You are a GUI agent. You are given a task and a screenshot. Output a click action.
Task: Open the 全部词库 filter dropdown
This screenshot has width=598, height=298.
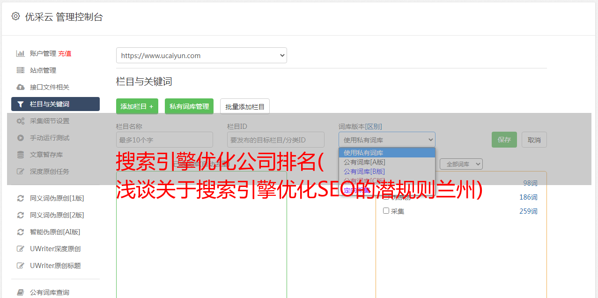click(x=461, y=164)
